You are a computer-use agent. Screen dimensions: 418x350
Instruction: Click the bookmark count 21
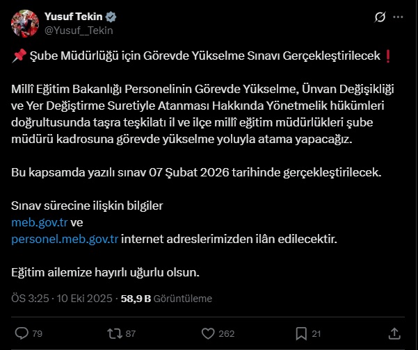click(316, 334)
